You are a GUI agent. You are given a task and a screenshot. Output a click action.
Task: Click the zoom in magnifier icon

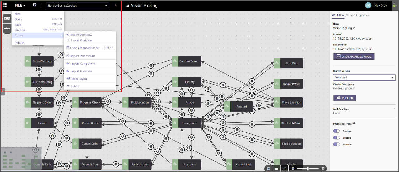click(x=323, y=169)
